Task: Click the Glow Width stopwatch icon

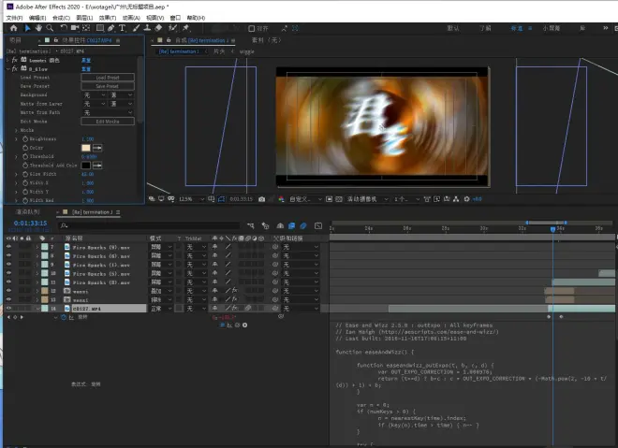Action: point(25,173)
